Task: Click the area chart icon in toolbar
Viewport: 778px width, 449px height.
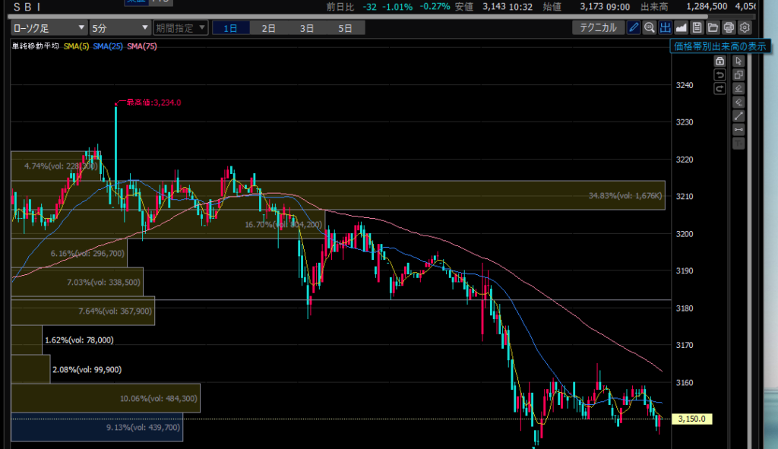Action: pyautogui.click(x=682, y=28)
